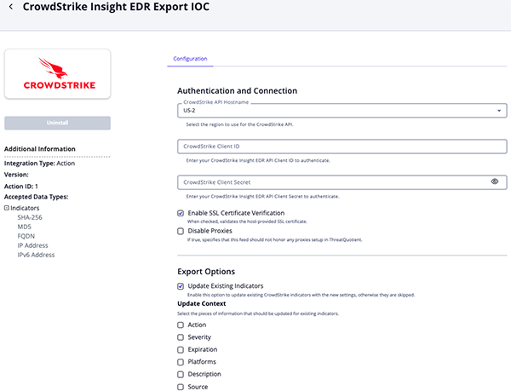Click the CrowdStrike logo thumbnail
The width and height of the screenshot is (511, 391).
tap(57, 73)
